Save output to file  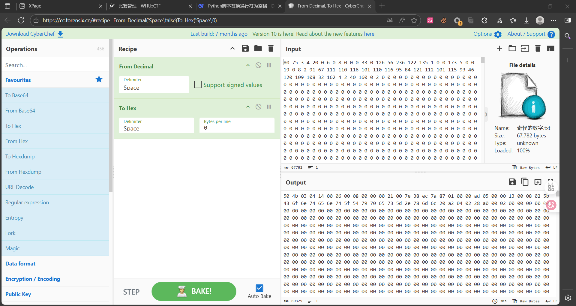click(512, 182)
